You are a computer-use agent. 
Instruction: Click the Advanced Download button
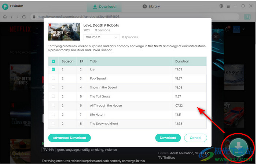[x=69, y=138]
